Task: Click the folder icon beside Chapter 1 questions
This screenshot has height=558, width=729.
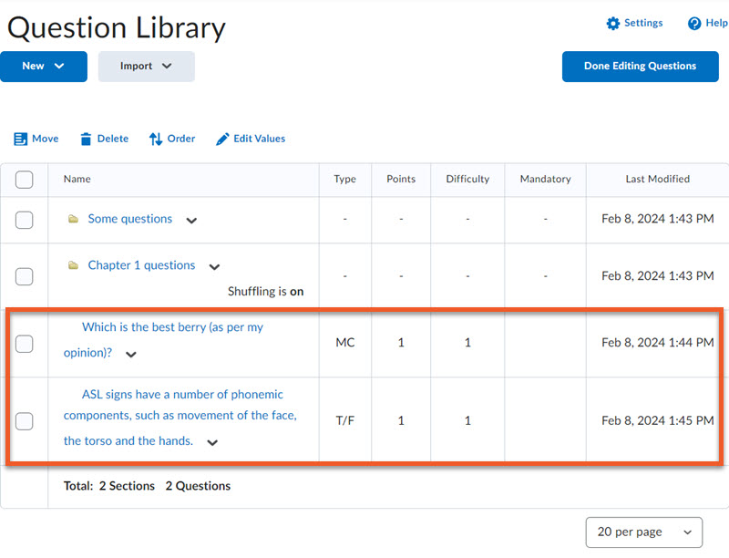Action: pos(73,266)
